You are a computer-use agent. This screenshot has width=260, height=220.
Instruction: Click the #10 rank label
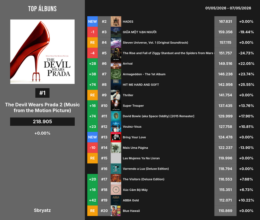[x=104, y=106]
